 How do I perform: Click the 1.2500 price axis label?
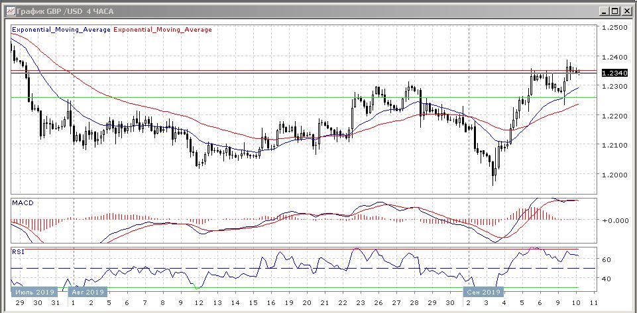(614, 28)
